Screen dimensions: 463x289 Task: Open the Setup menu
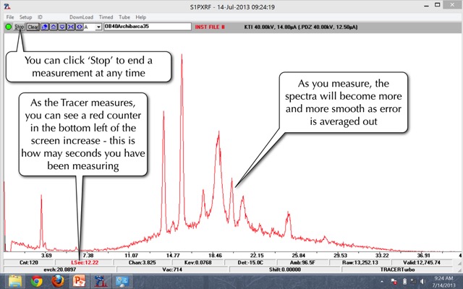tap(26, 17)
